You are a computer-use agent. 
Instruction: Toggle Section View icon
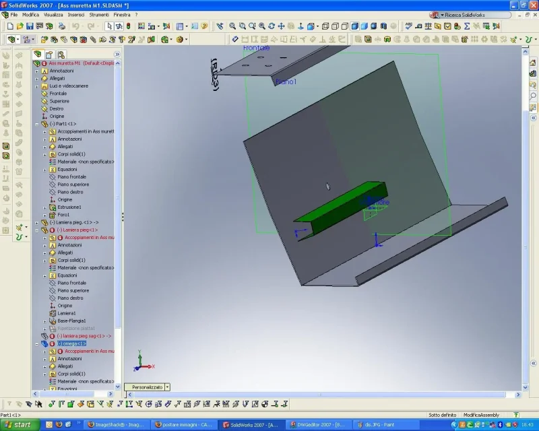click(383, 26)
